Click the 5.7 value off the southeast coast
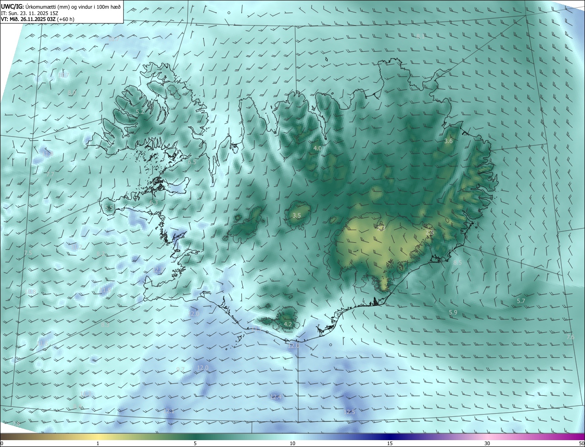The width and height of the screenshot is (585, 447). click(x=521, y=301)
